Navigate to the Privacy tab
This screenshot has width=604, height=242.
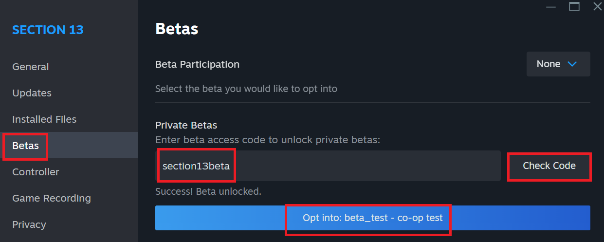click(29, 224)
